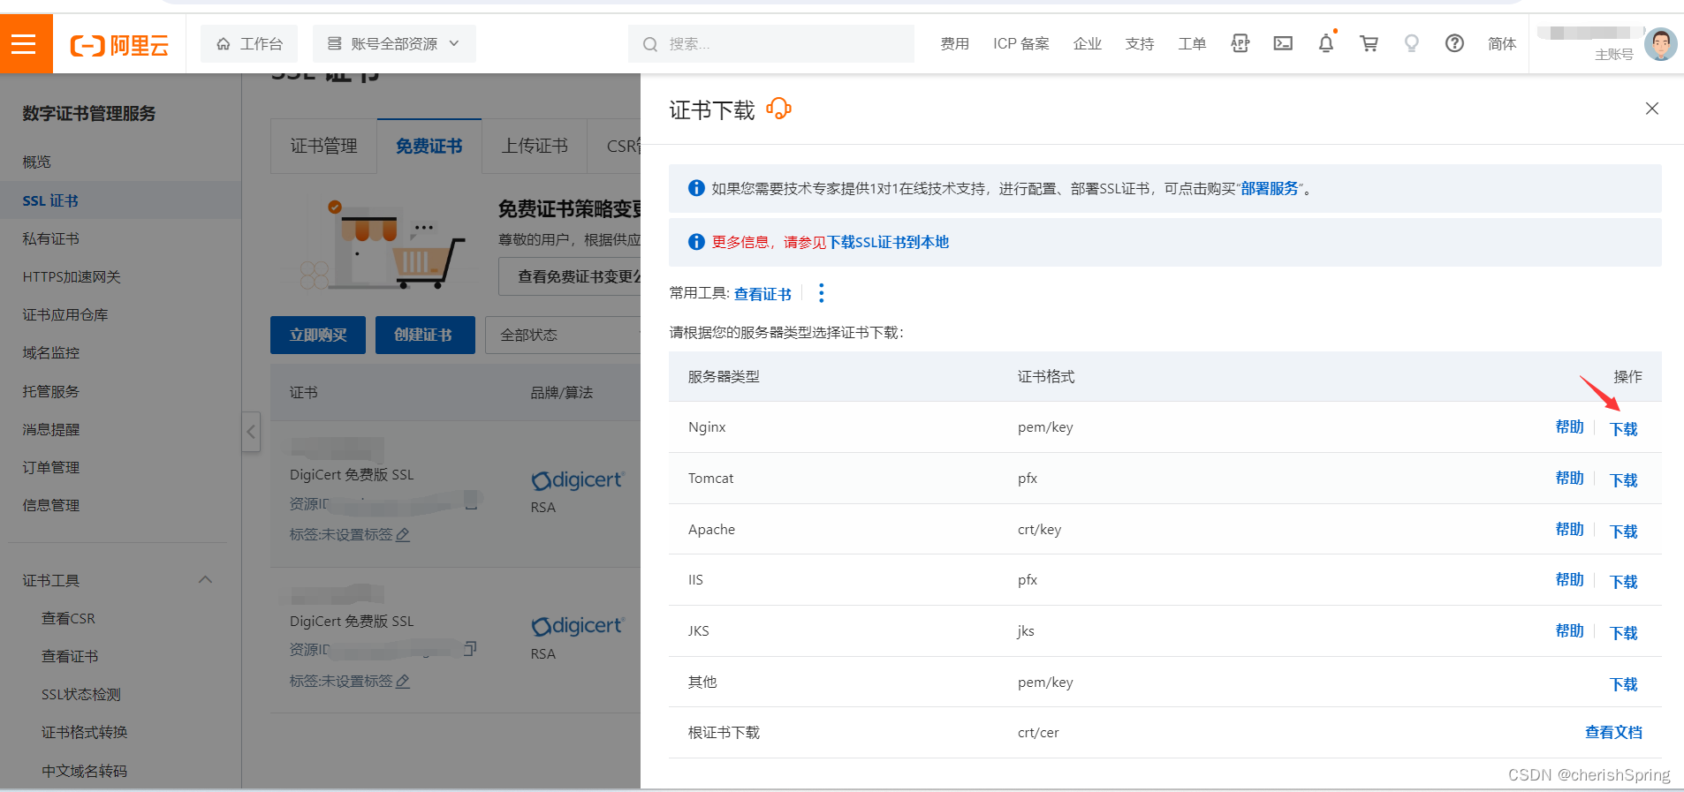This screenshot has width=1684, height=792.
Task: Collapse the 证书工具 sidebar group
Action: [205, 580]
